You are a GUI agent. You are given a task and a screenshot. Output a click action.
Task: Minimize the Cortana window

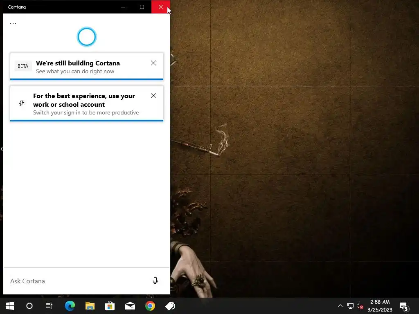pyautogui.click(x=123, y=7)
